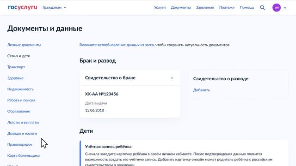Go to Правопорядок section
296x166 pixels.
[x=20, y=144]
